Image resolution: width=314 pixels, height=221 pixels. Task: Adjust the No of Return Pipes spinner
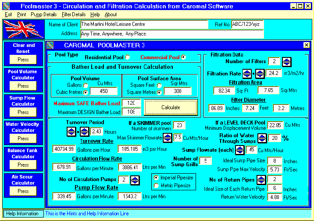(x=261, y=180)
